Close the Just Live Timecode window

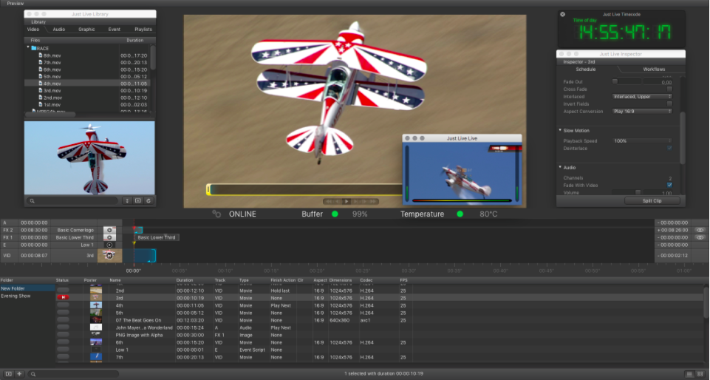tap(562, 15)
